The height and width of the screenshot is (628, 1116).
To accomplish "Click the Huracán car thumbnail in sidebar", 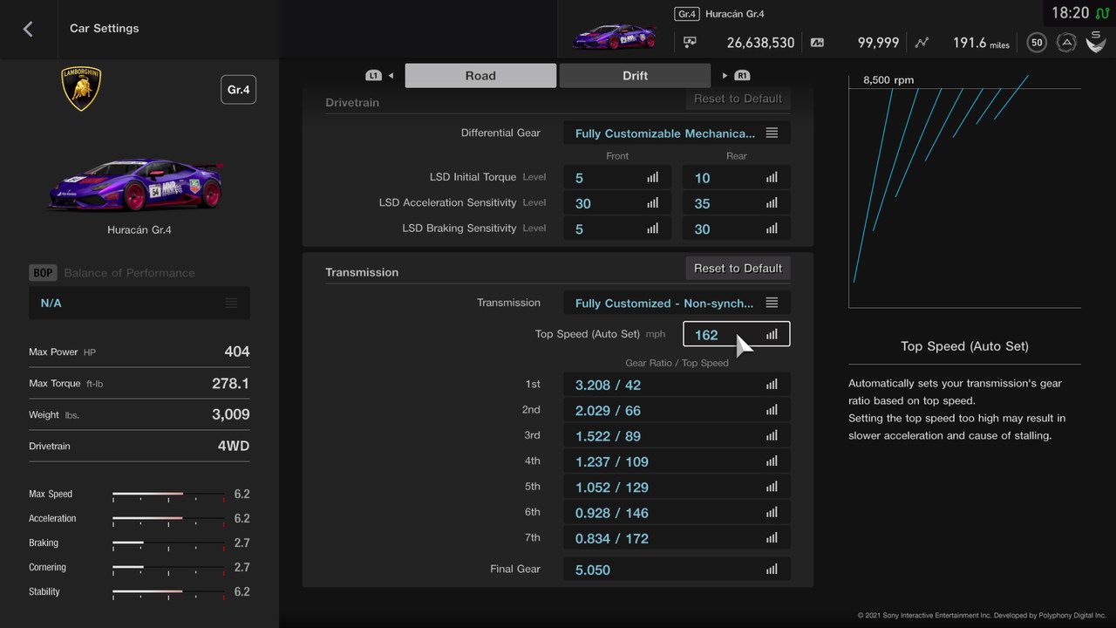I will (136, 184).
